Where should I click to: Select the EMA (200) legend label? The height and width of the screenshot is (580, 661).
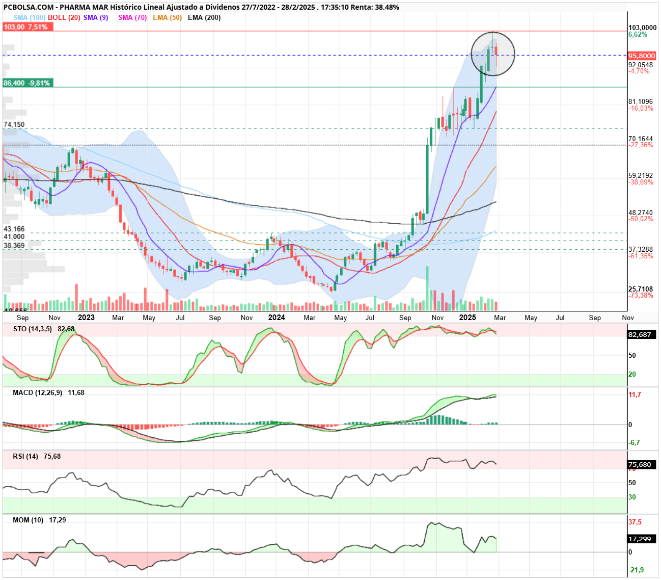pos(204,17)
